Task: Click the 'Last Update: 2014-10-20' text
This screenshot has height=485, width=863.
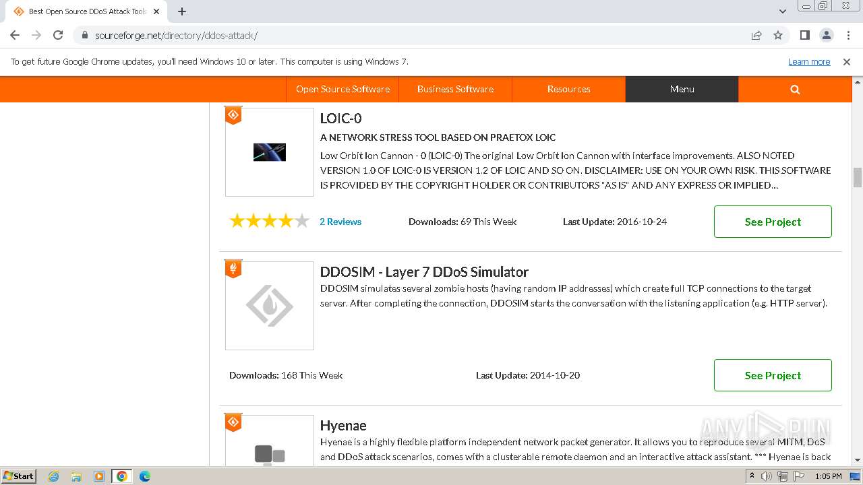Action: pyautogui.click(x=528, y=375)
